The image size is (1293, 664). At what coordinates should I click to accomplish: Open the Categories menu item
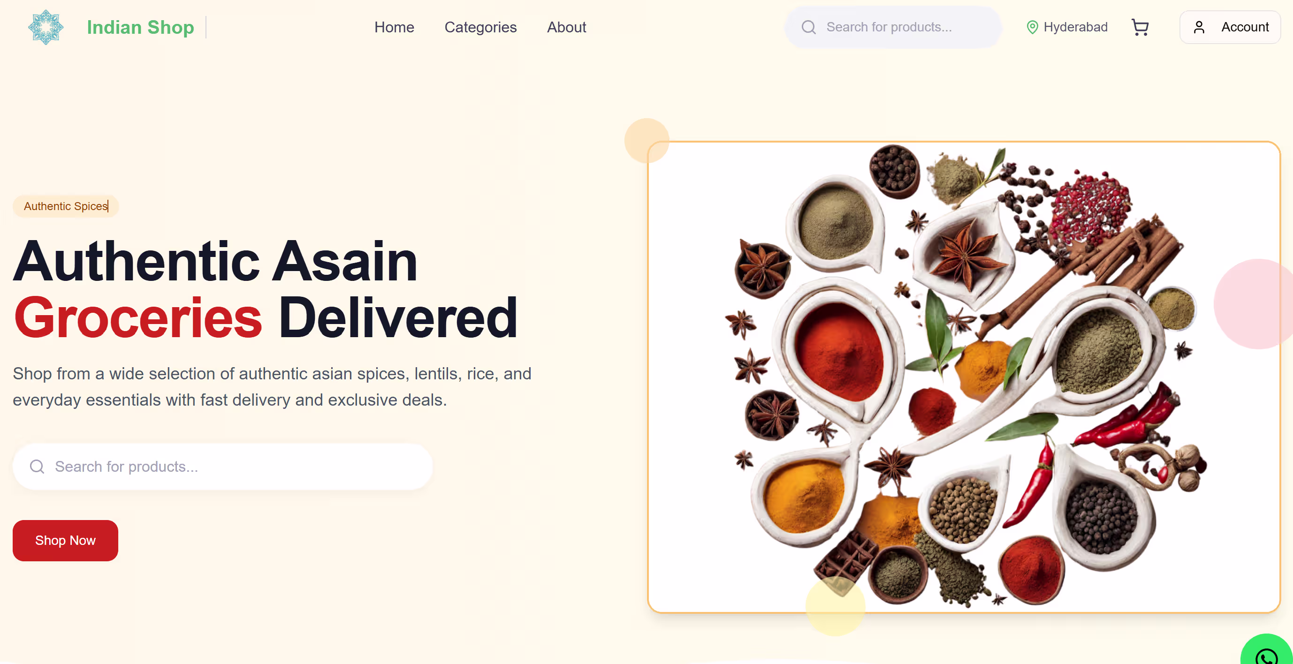pyautogui.click(x=480, y=27)
